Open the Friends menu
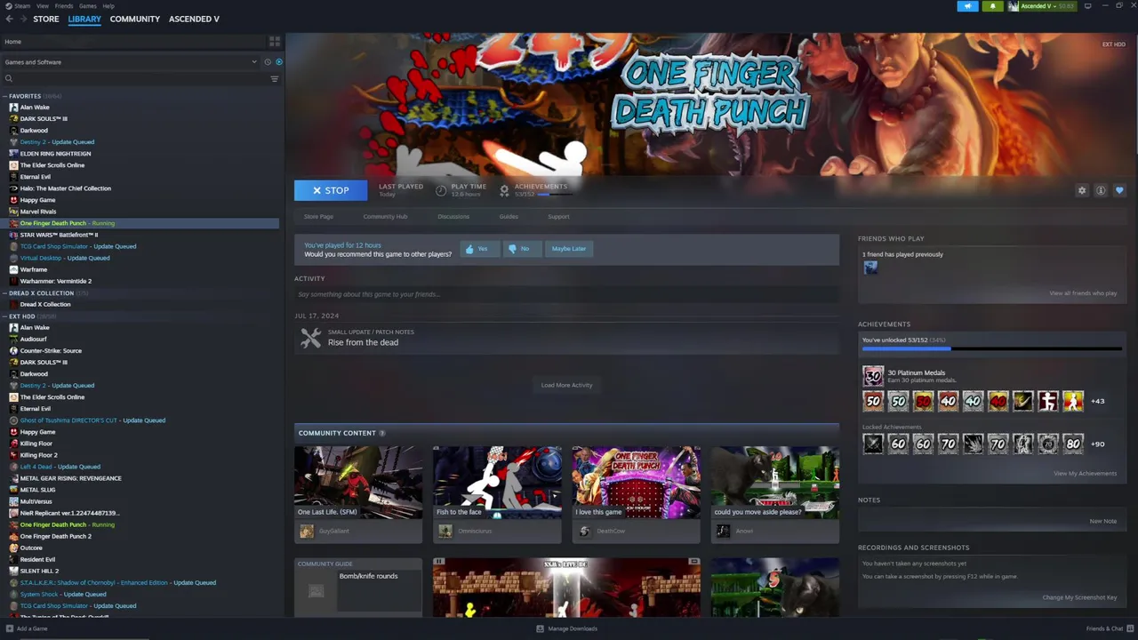1138x640 pixels. click(64, 6)
